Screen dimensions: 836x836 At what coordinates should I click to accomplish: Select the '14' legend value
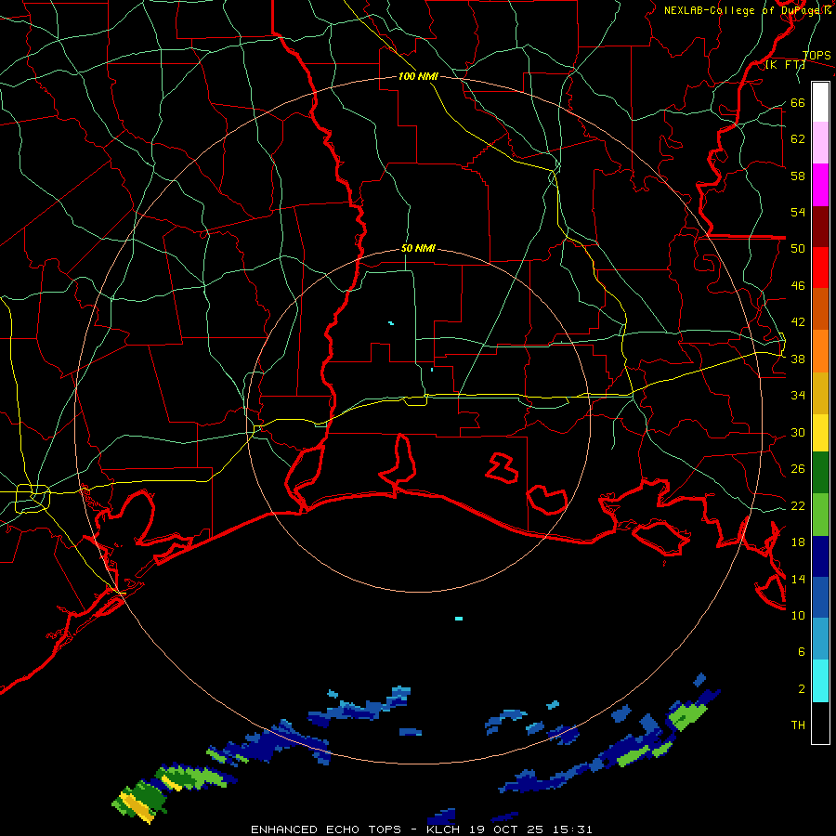click(x=798, y=579)
